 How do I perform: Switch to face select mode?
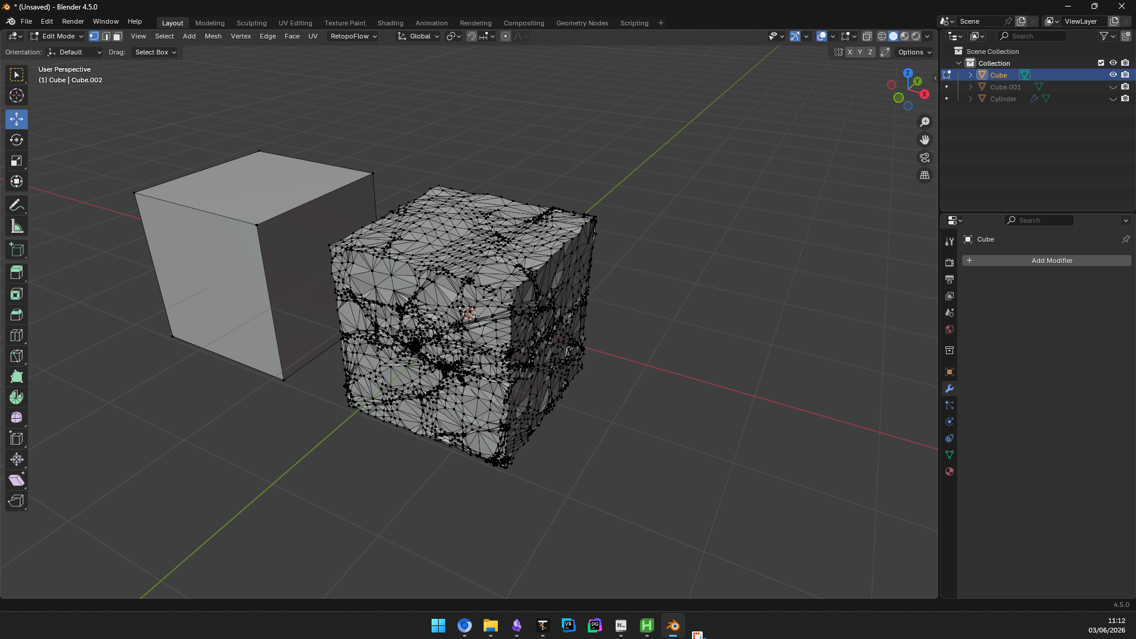[118, 36]
